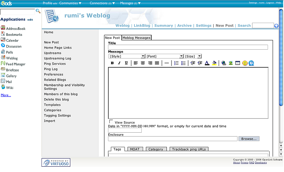Apply underline formatting

click(126, 63)
